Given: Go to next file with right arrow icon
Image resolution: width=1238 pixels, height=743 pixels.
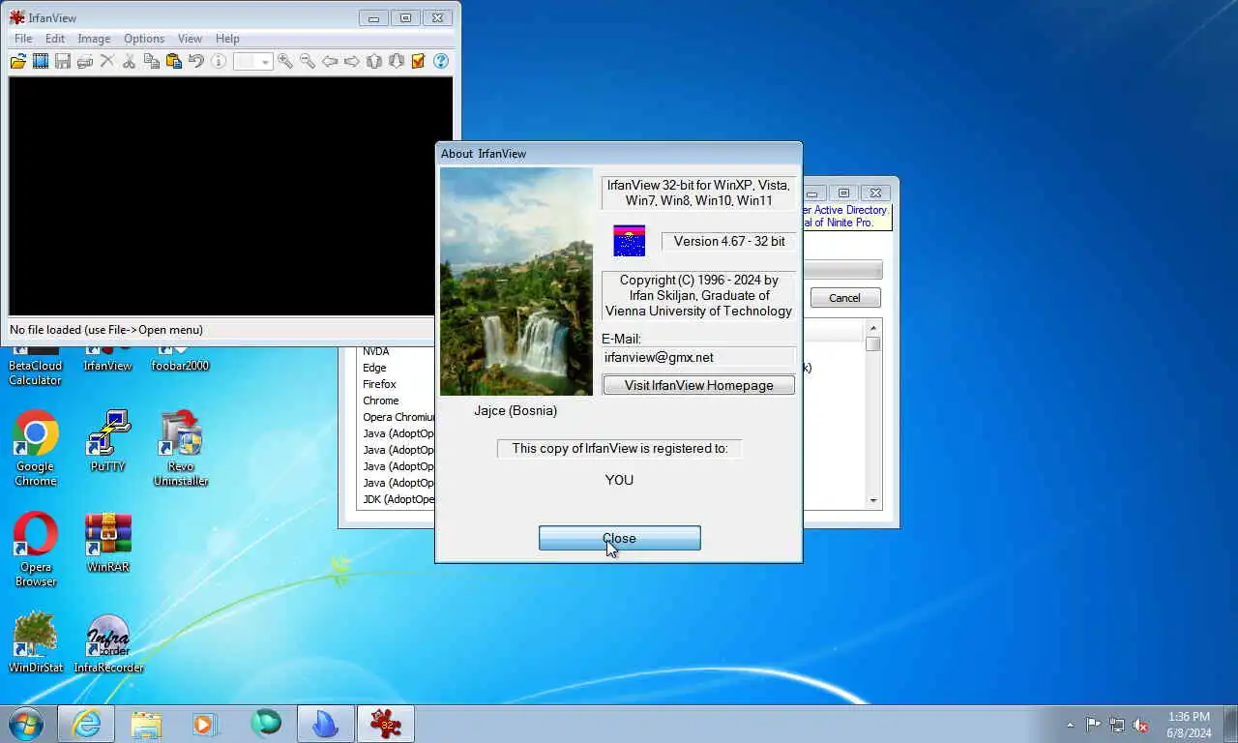Looking at the screenshot, I should pos(352,61).
